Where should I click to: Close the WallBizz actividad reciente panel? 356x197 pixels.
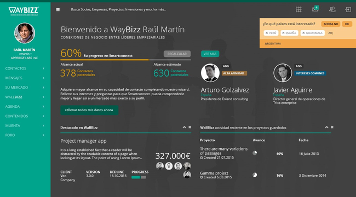[332, 127]
